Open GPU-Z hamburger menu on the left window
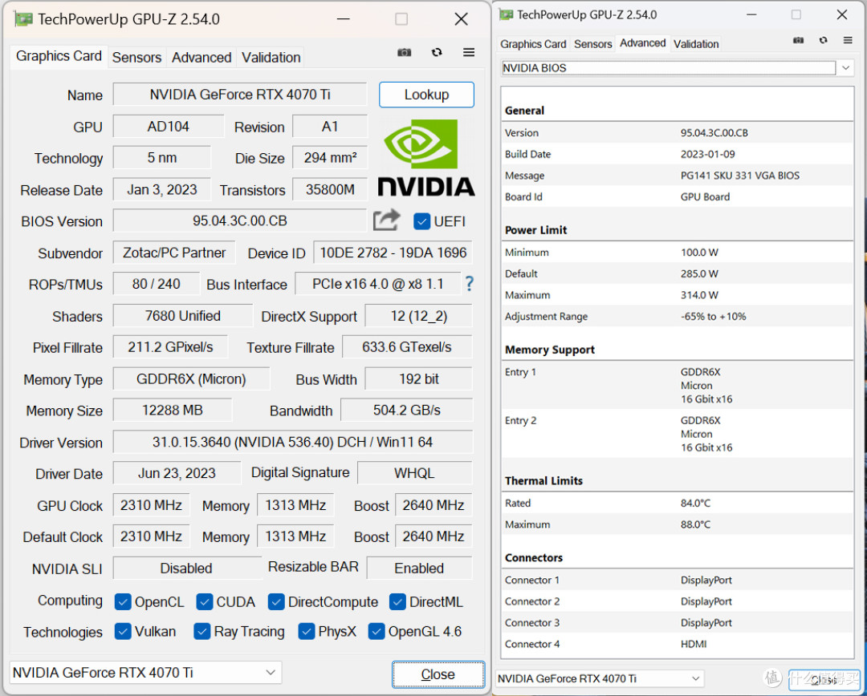The image size is (867, 696). (468, 52)
